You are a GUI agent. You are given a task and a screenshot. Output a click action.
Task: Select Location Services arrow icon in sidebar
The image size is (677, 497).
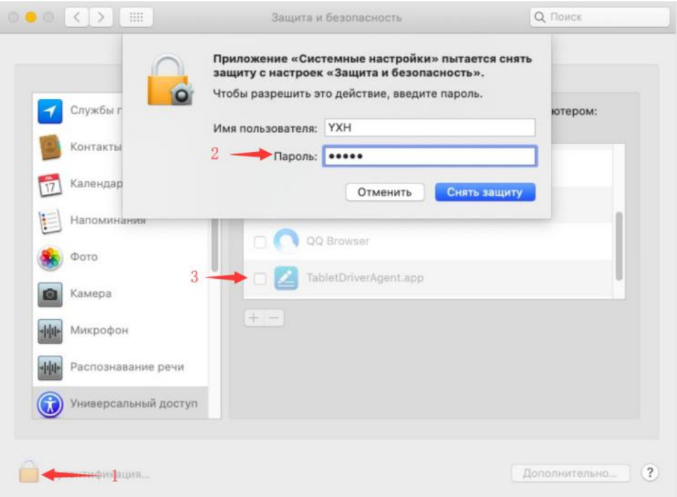50,111
